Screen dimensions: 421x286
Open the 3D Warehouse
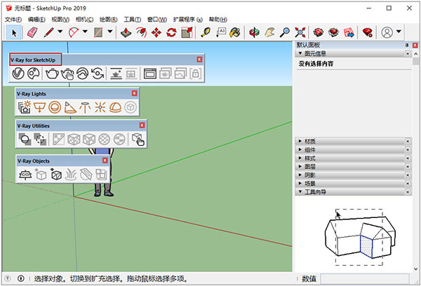pyautogui.click(x=319, y=32)
